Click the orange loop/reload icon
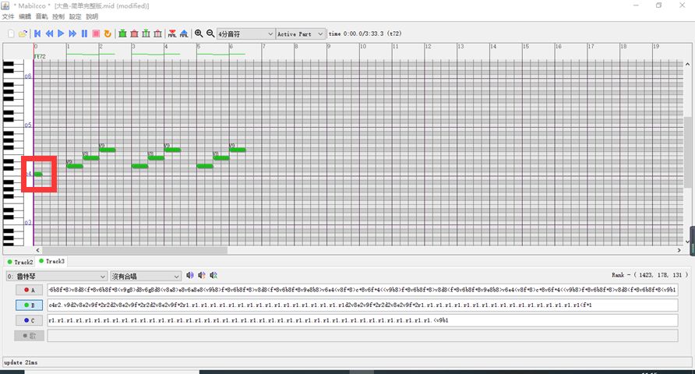This screenshot has width=695, height=374. click(108, 34)
